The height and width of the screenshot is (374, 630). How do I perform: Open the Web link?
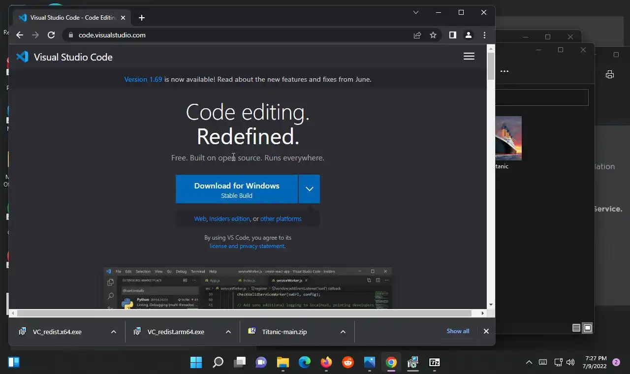pos(200,218)
